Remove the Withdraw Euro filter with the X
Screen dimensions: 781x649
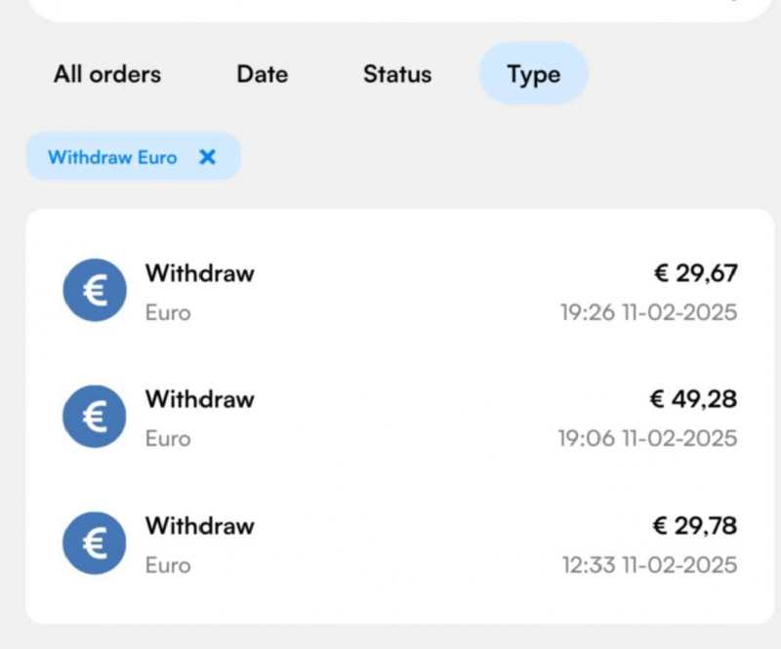pyautogui.click(x=207, y=157)
